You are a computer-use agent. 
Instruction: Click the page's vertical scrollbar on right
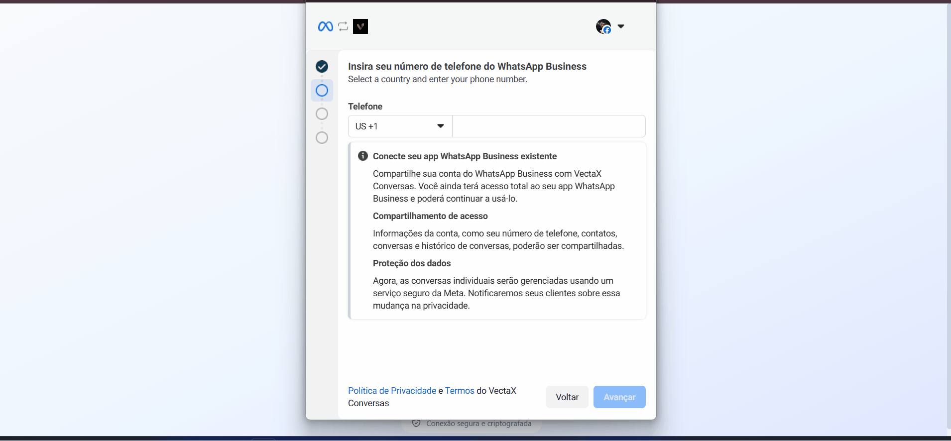pos(948,219)
